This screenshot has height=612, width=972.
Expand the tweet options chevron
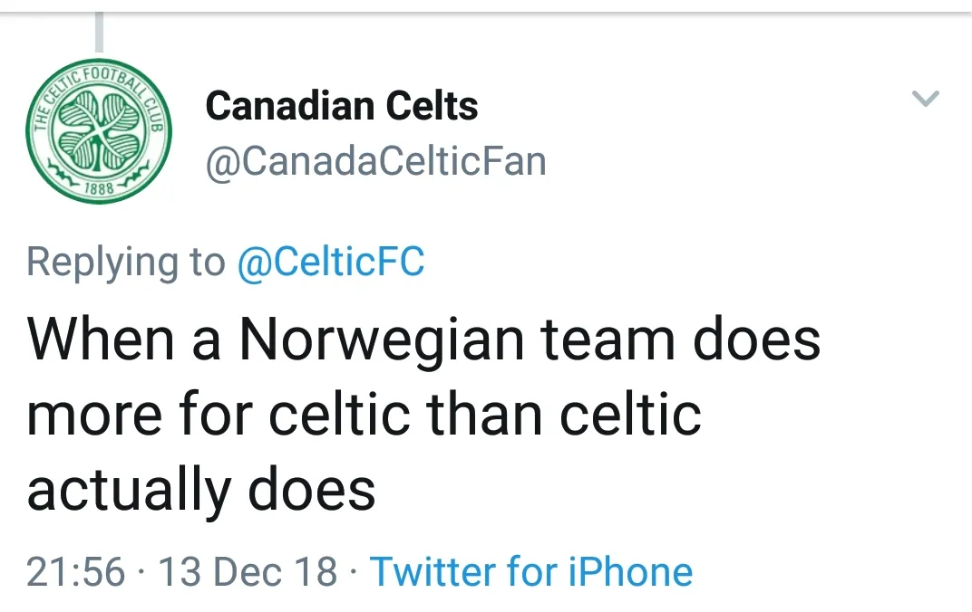925,99
